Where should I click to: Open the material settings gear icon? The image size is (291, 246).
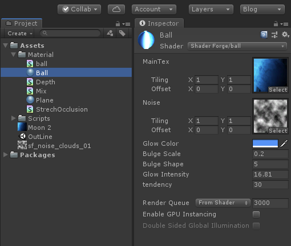[285, 35]
